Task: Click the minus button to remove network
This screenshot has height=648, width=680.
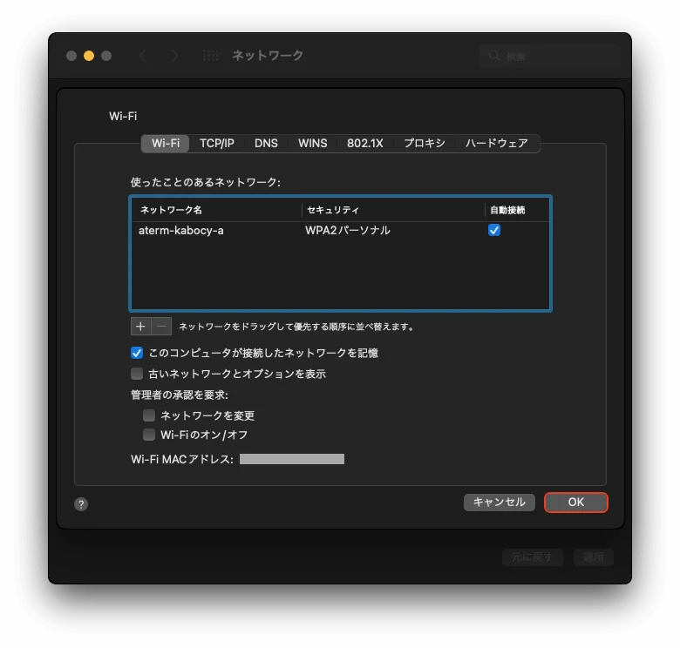Action: point(161,327)
